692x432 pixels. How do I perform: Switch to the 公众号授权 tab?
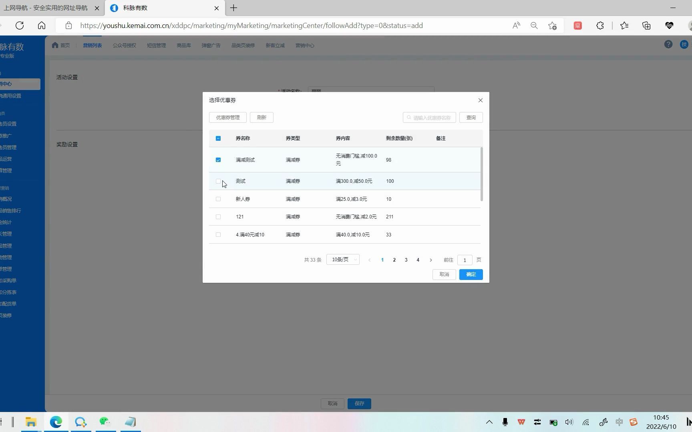pyautogui.click(x=125, y=46)
